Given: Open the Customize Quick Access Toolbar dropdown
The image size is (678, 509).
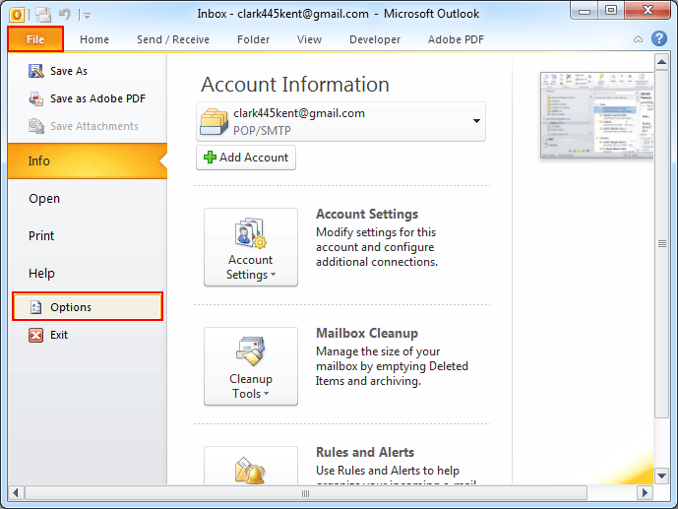Looking at the screenshot, I should [x=87, y=16].
